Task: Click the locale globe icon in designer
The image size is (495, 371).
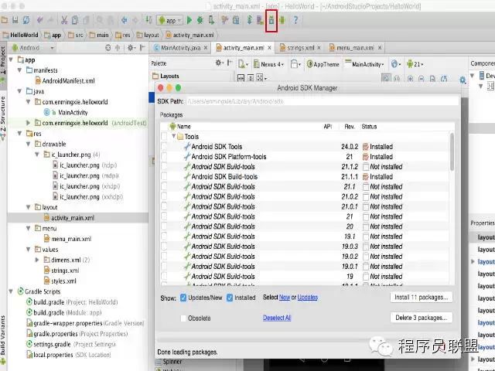Action: pos(394,64)
